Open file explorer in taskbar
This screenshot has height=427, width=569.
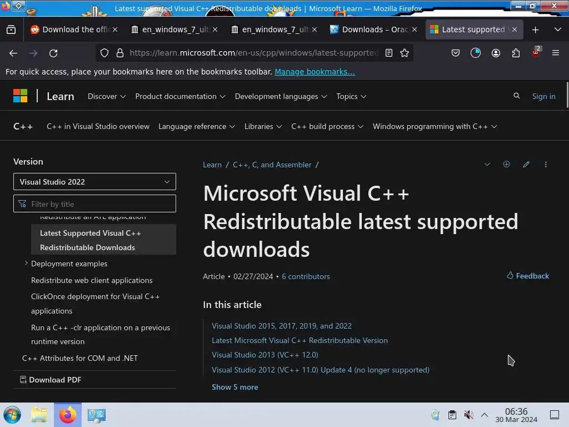39,415
